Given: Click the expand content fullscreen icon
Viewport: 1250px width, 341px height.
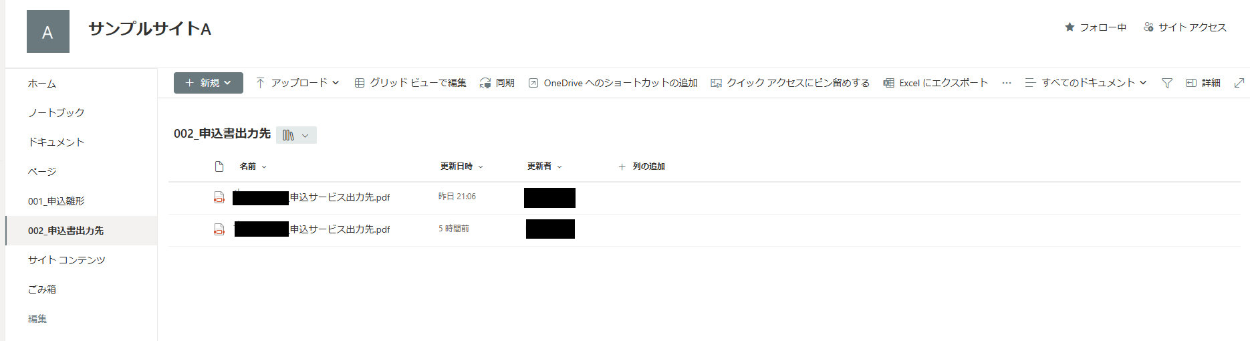Looking at the screenshot, I should [1239, 83].
